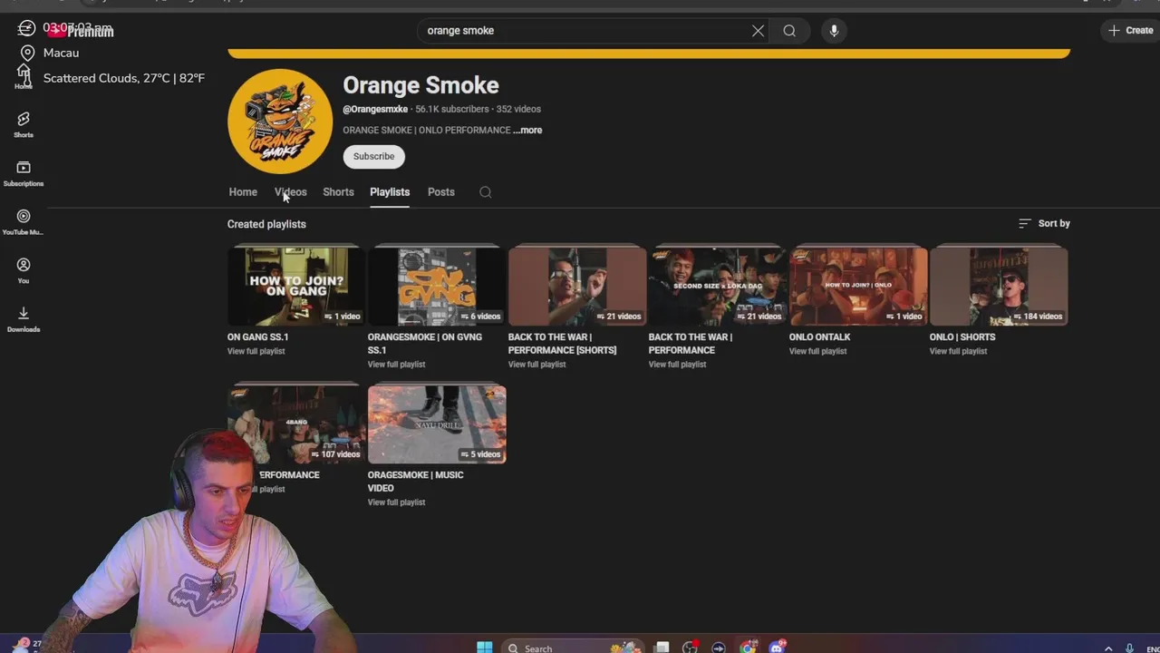Image resolution: width=1160 pixels, height=653 pixels.
Task: Show hidden system tray icons chevron
Action: pos(1107,648)
